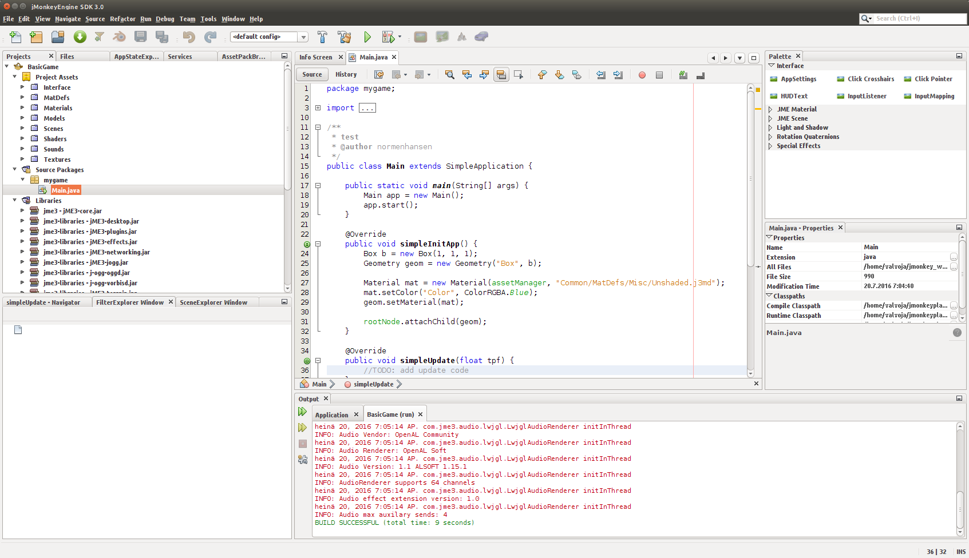Switch editor to History view
The image size is (969, 558).
(x=346, y=74)
